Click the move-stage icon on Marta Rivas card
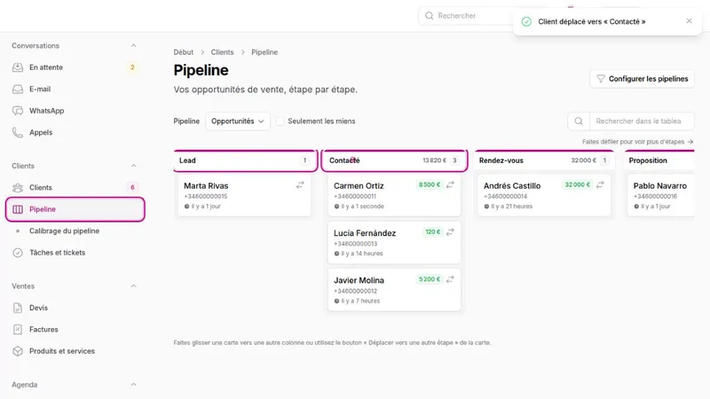The image size is (710, 399). click(x=300, y=185)
